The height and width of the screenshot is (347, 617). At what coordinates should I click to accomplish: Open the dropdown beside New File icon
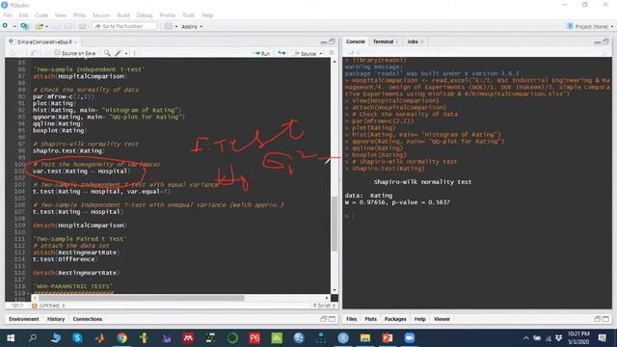pyautogui.click(x=14, y=26)
